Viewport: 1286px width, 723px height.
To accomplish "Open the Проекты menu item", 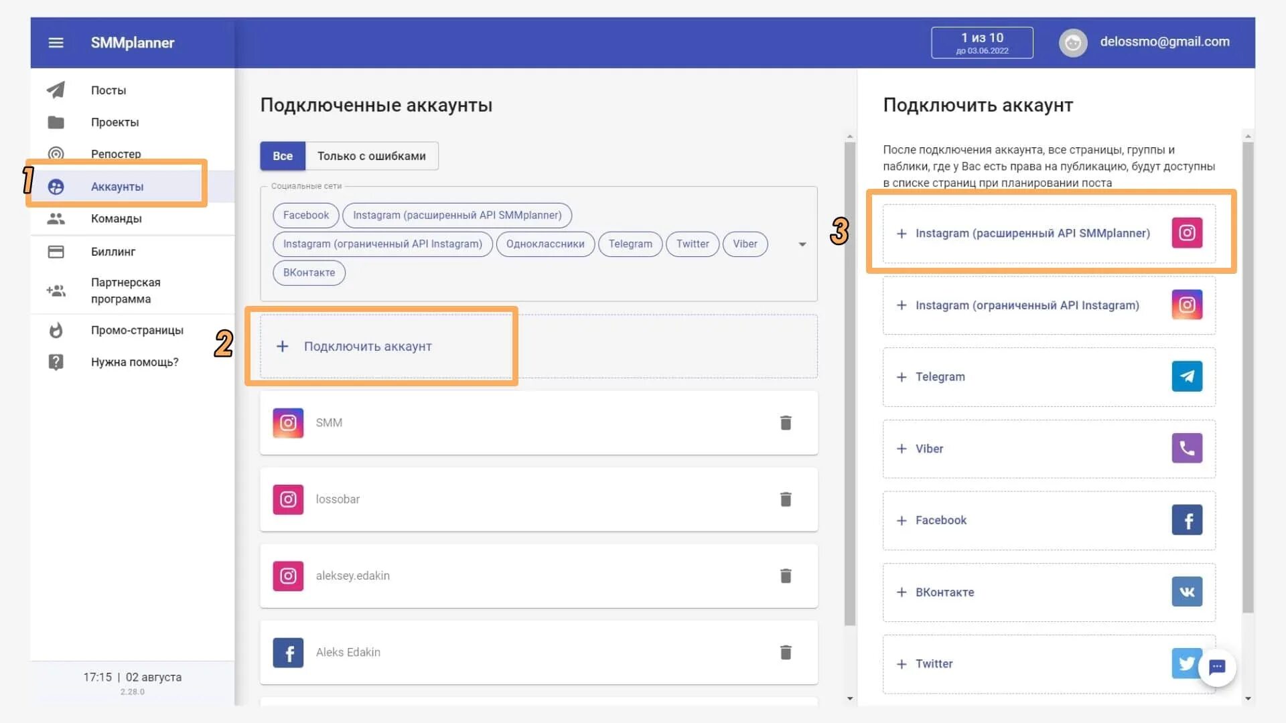I will click(x=133, y=122).
